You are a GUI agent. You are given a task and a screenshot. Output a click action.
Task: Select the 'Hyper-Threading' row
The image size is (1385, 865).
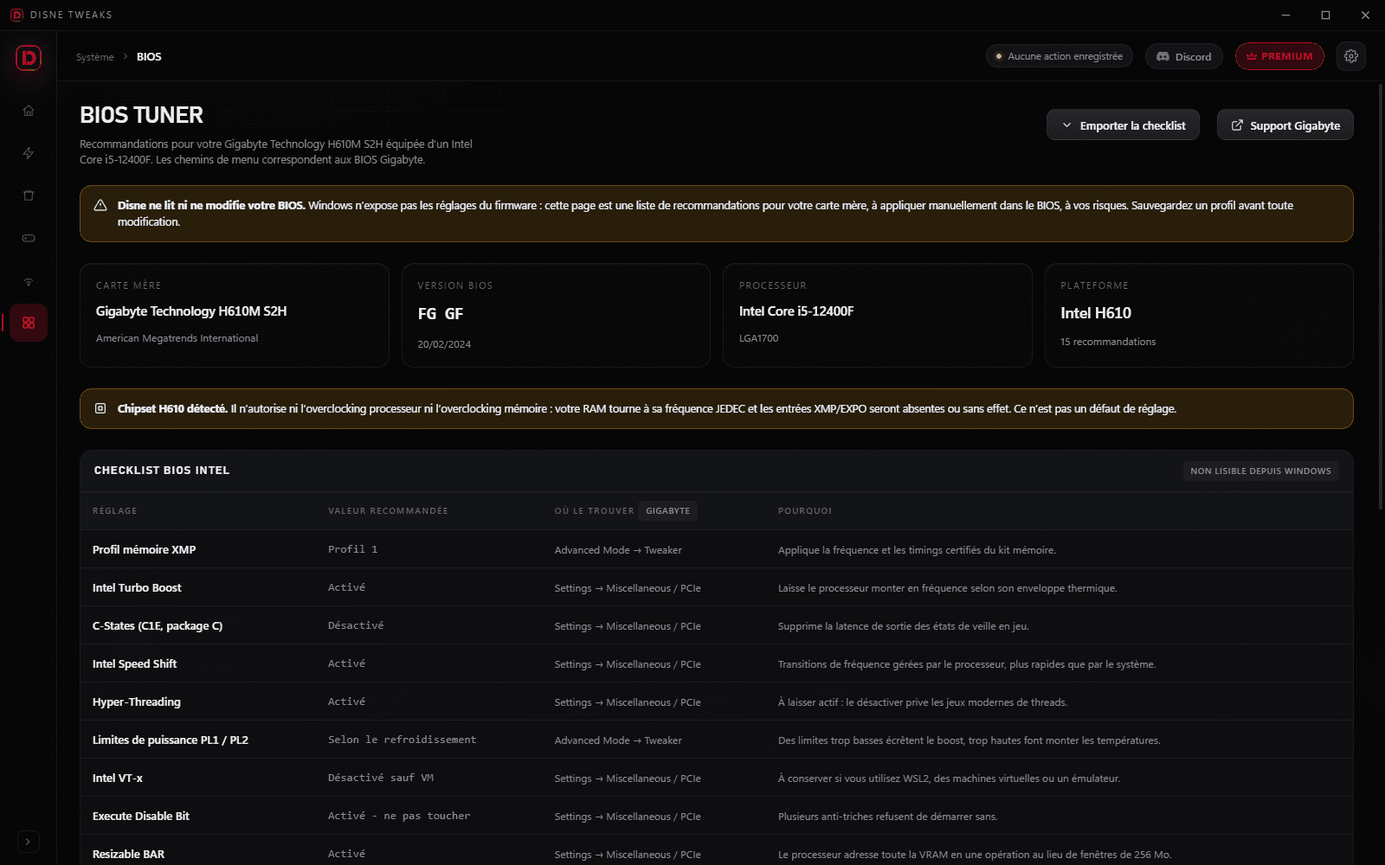[716, 702]
